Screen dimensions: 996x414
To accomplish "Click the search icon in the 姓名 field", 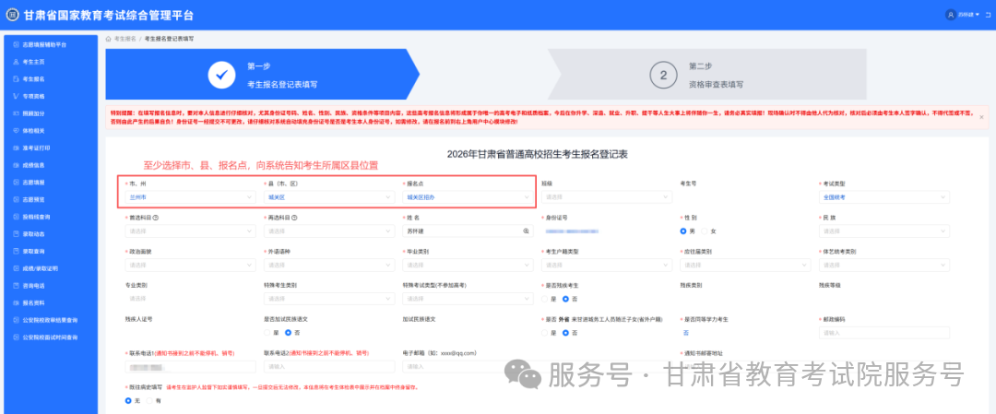I will pos(527,231).
